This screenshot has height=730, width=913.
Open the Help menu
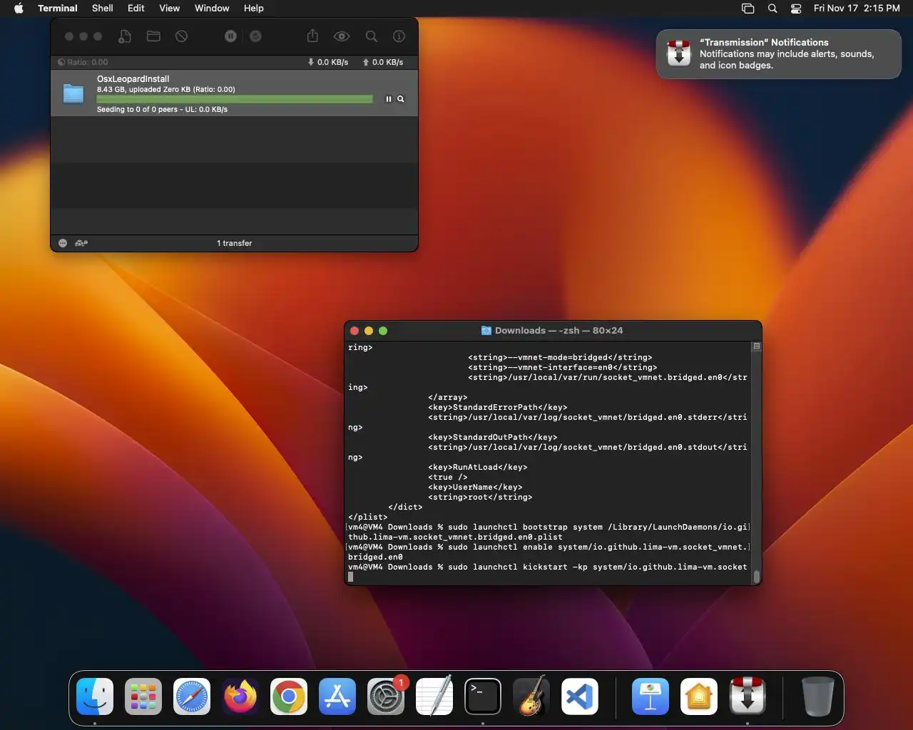(253, 9)
